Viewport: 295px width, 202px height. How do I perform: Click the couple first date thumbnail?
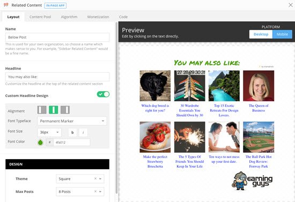(224, 137)
